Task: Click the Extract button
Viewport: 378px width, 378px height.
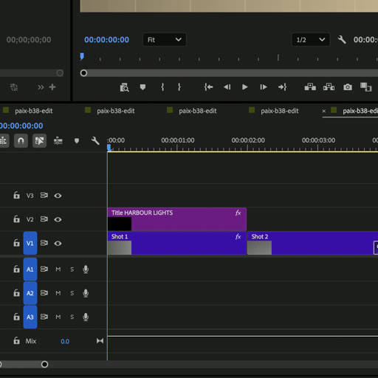Action: (329, 87)
